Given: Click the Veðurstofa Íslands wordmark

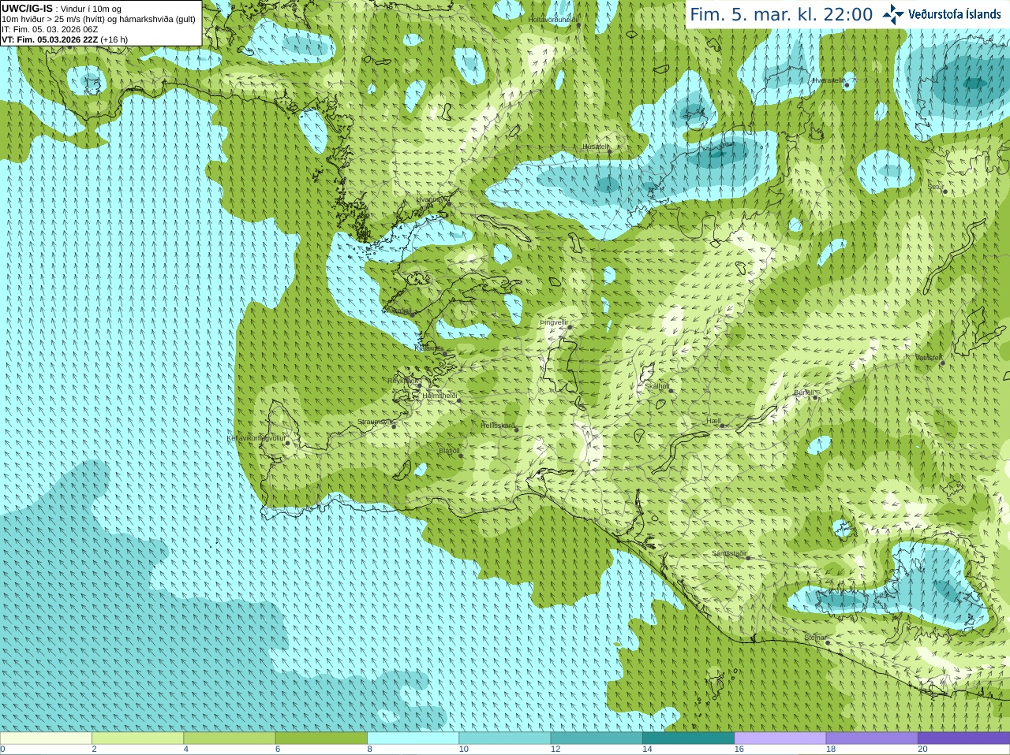Looking at the screenshot, I should pyautogui.click(x=954, y=14).
